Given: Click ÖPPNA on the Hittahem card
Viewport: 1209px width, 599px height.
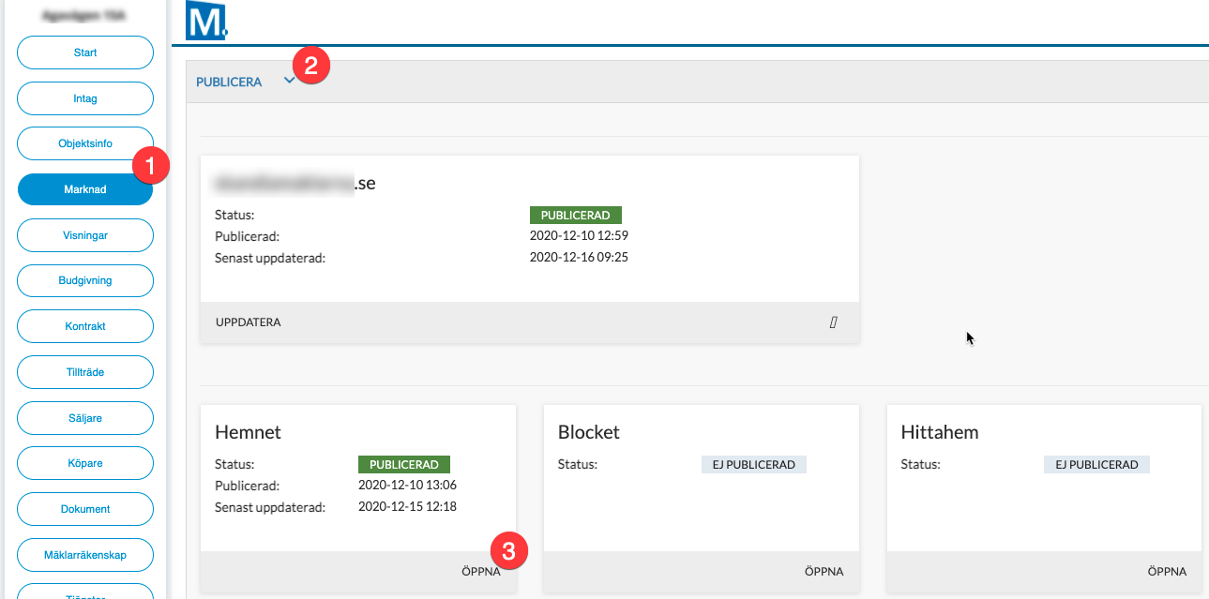Looking at the screenshot, I should tap(1167, 572).
